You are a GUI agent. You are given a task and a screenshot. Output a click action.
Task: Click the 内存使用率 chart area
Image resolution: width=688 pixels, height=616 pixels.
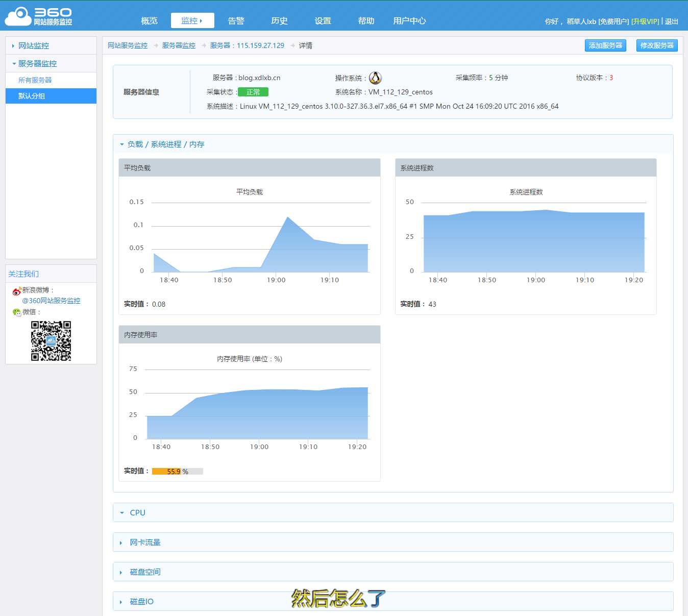pos(257,413)
